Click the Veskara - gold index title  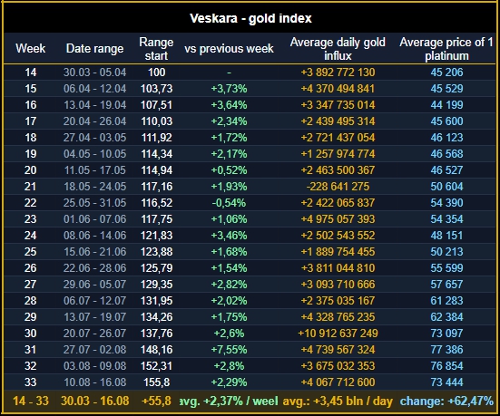click(250, 18)
